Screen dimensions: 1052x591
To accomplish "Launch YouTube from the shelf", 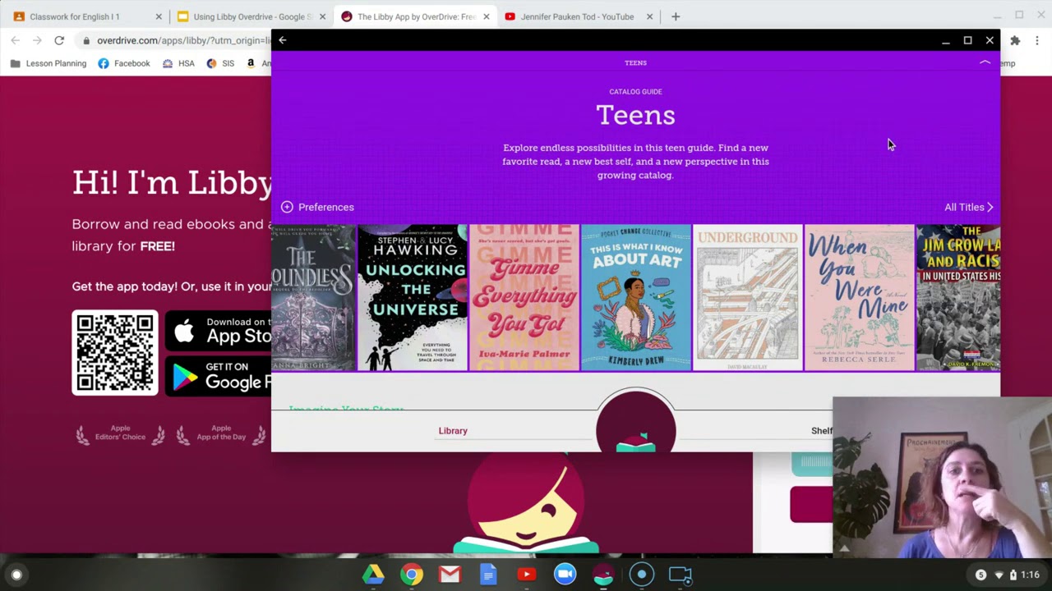I will tap(527, 575).
